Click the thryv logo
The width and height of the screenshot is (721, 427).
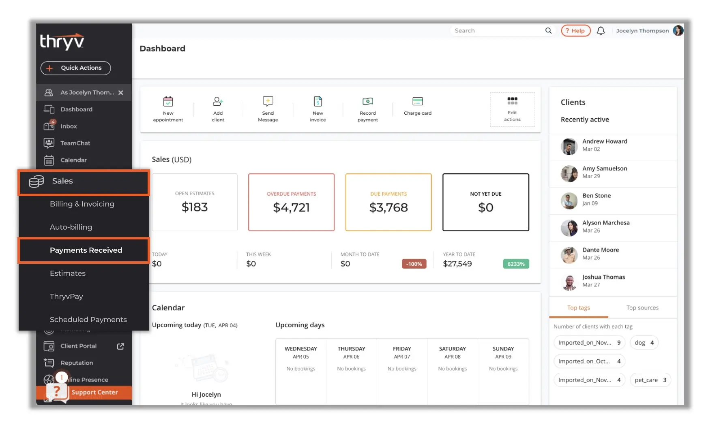[62, 42]
